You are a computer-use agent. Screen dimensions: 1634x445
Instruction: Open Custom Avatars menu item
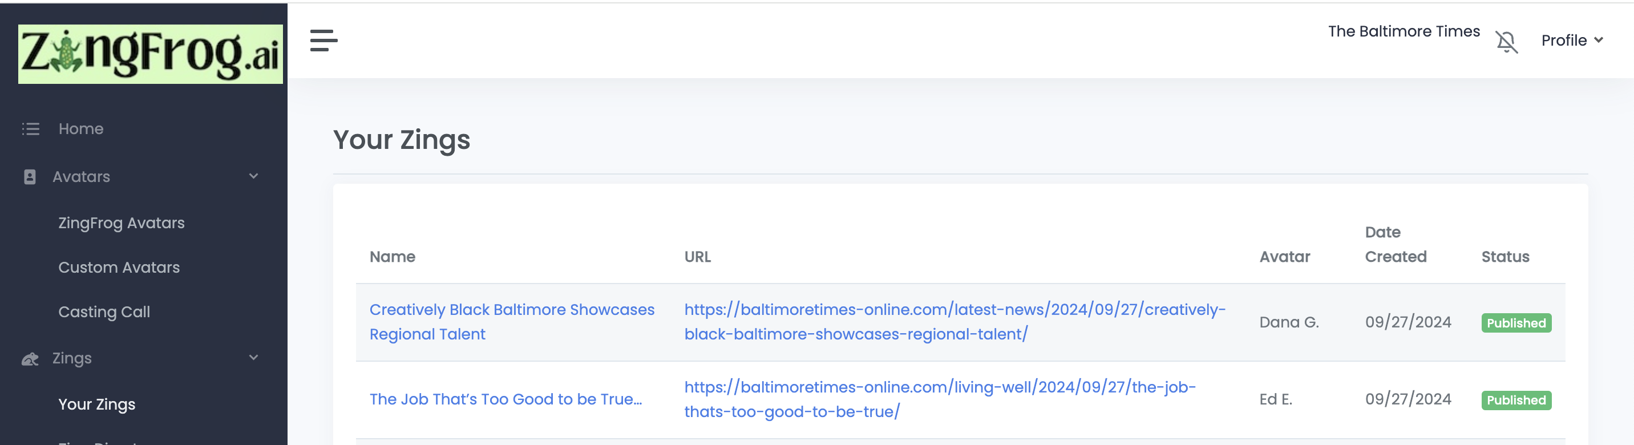coord(119,268)
